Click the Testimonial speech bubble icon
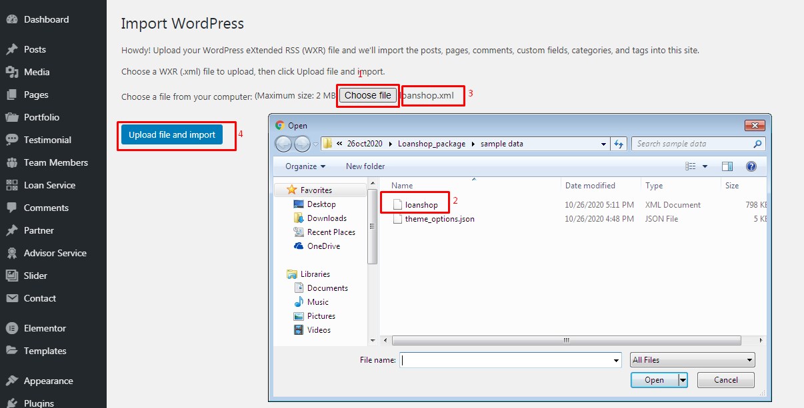This screenshot has height=408, width=804. tap(11, 140)
